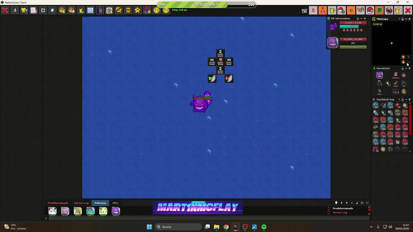
Task: Click Accel Stop red button
Action: click(220, 62)
